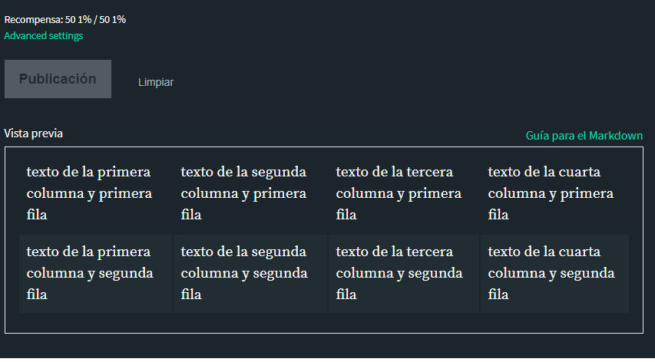Open Guía para el Markdown link
Image resolution: width=655 pixels, height=362 pixels.
coord(584,136)
